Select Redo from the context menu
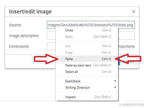144x108 pixels. click(x=87, y=37)
